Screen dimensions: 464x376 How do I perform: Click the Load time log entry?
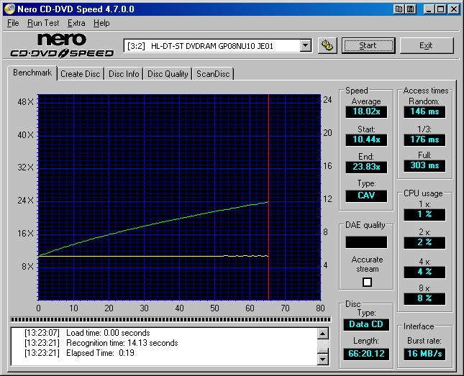point(87,333)
